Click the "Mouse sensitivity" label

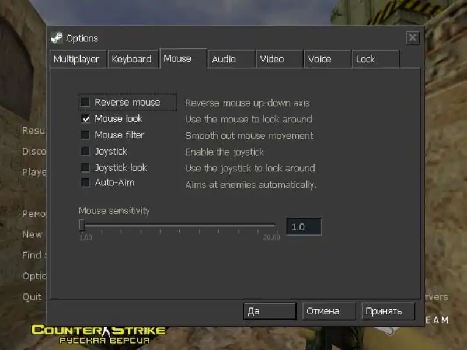(114, 211)
